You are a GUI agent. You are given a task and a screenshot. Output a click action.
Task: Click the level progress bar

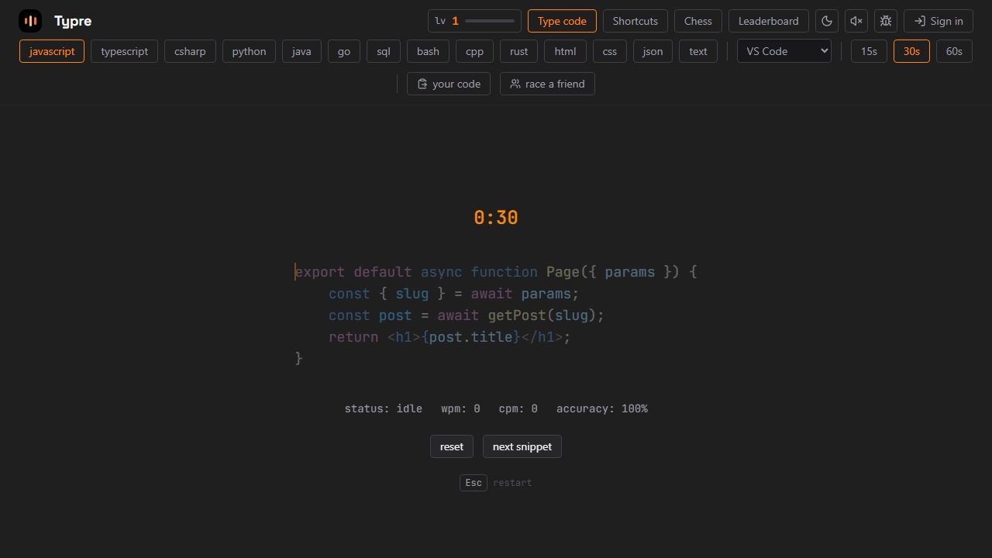pyautogui.click(x=490, y=21)
